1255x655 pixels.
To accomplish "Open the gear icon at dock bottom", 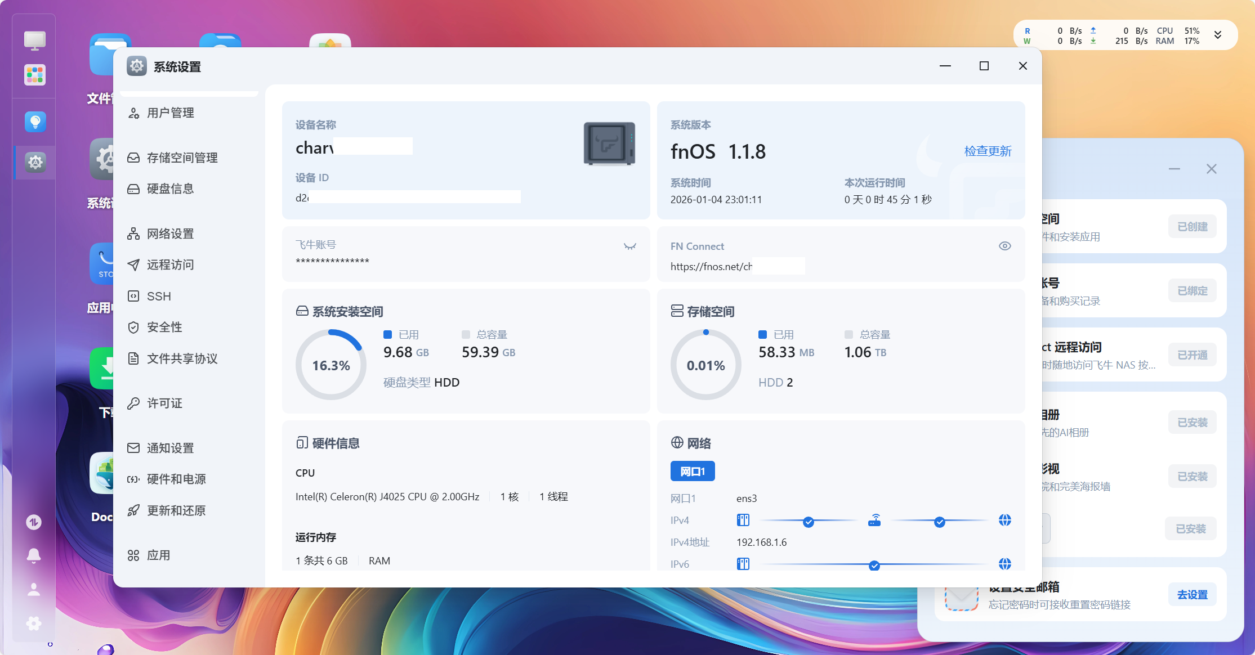I will [x=34, y=623].
